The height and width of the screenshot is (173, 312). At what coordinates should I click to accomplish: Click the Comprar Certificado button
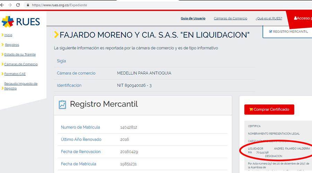tap(269, 109)
